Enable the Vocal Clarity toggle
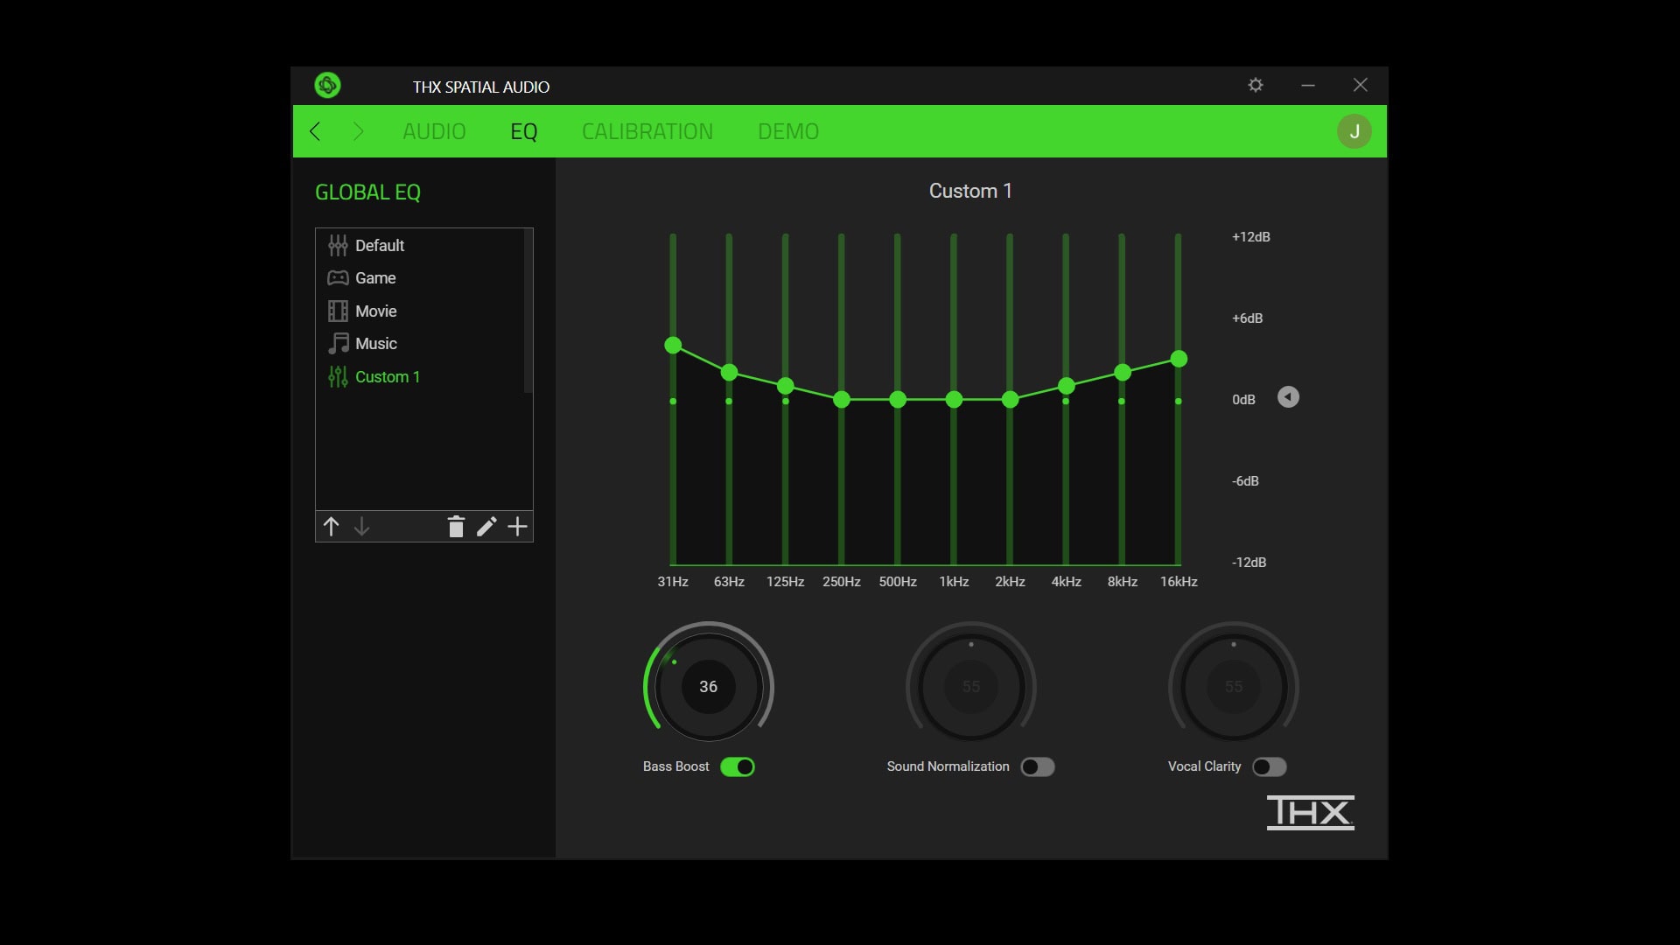This screenshot has height=945, width=1680. (1270, 767)
